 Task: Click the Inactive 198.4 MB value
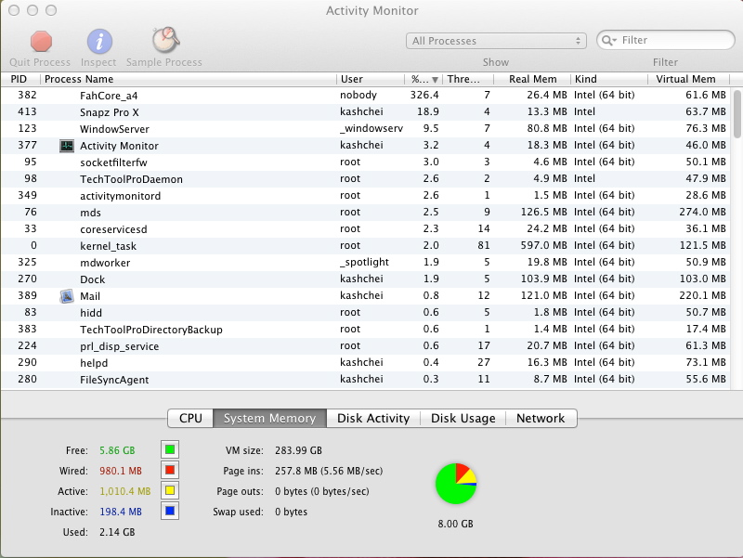pos(121,512)
